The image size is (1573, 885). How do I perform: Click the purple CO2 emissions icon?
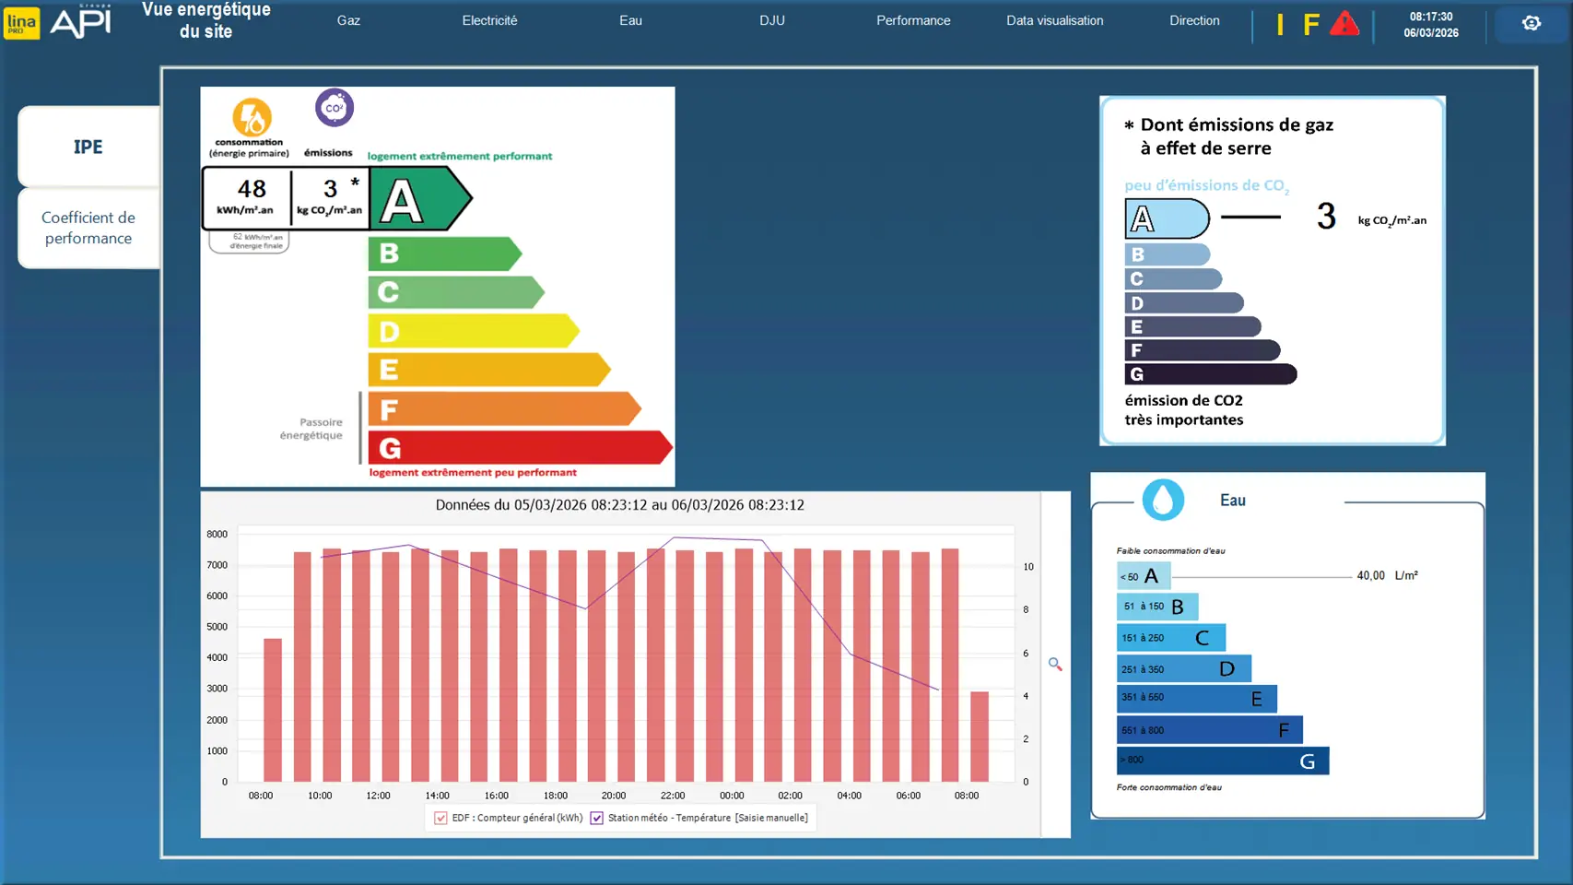(334, 108)
